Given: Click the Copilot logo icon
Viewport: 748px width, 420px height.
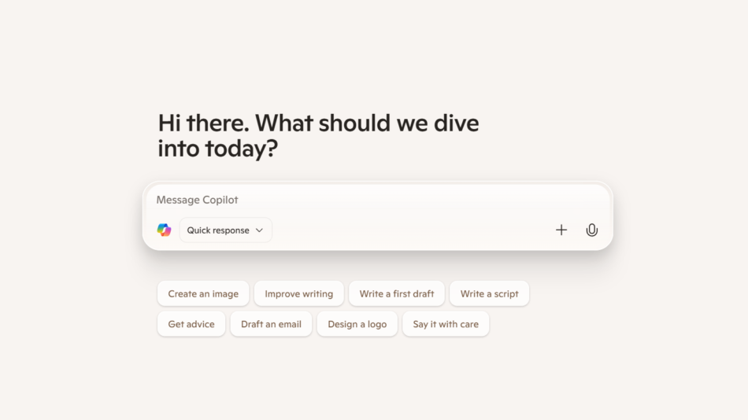Looking at the screenshot, I should click(x=164, y=230).
